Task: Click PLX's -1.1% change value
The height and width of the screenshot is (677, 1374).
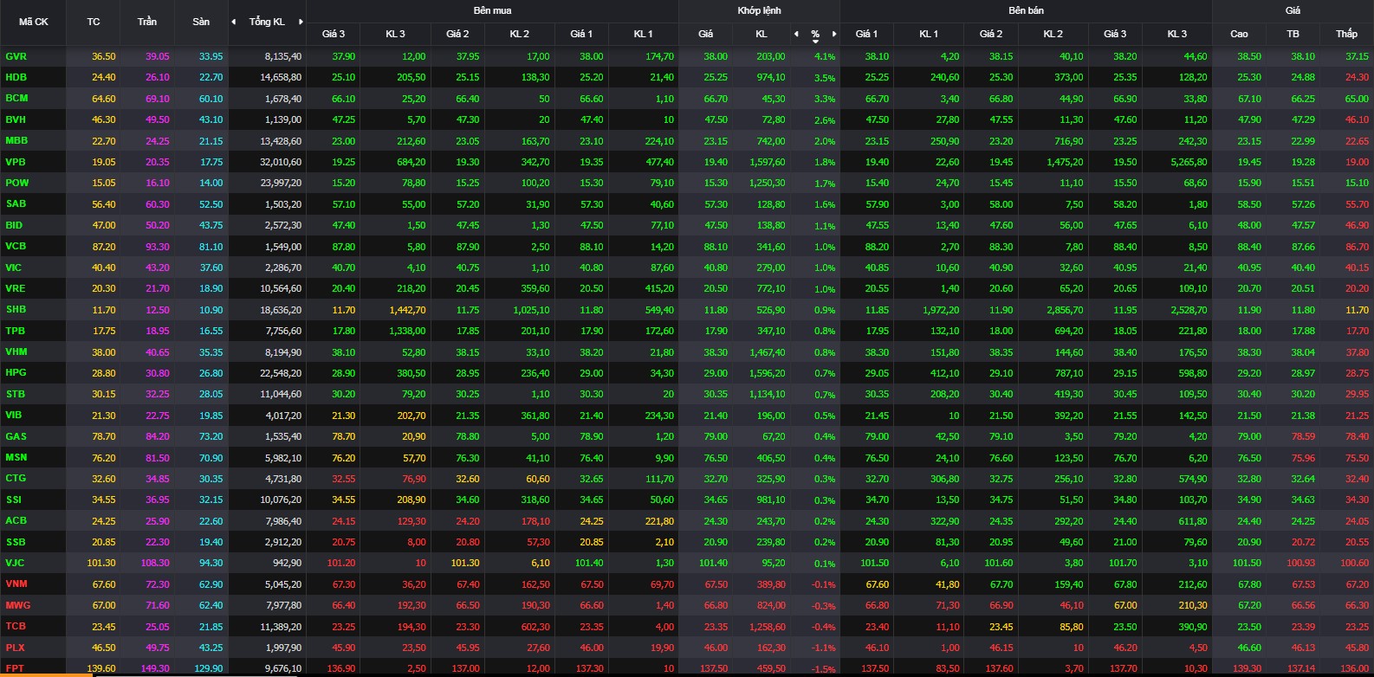Action: point(824,648)
